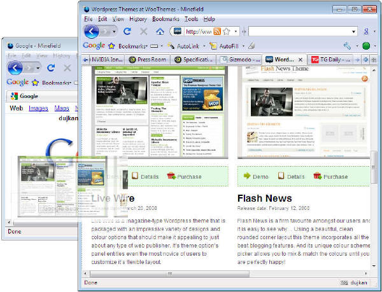The height and width of the screenshot is (292, 382).
Task: Click the Google search engine icon in WooThemes window
Action: (366, 31)
